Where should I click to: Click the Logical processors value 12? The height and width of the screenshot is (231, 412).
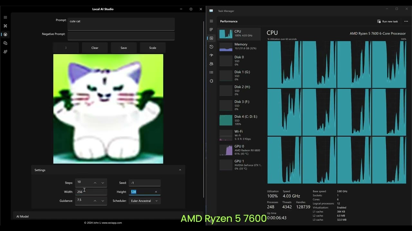coord(338,203)
